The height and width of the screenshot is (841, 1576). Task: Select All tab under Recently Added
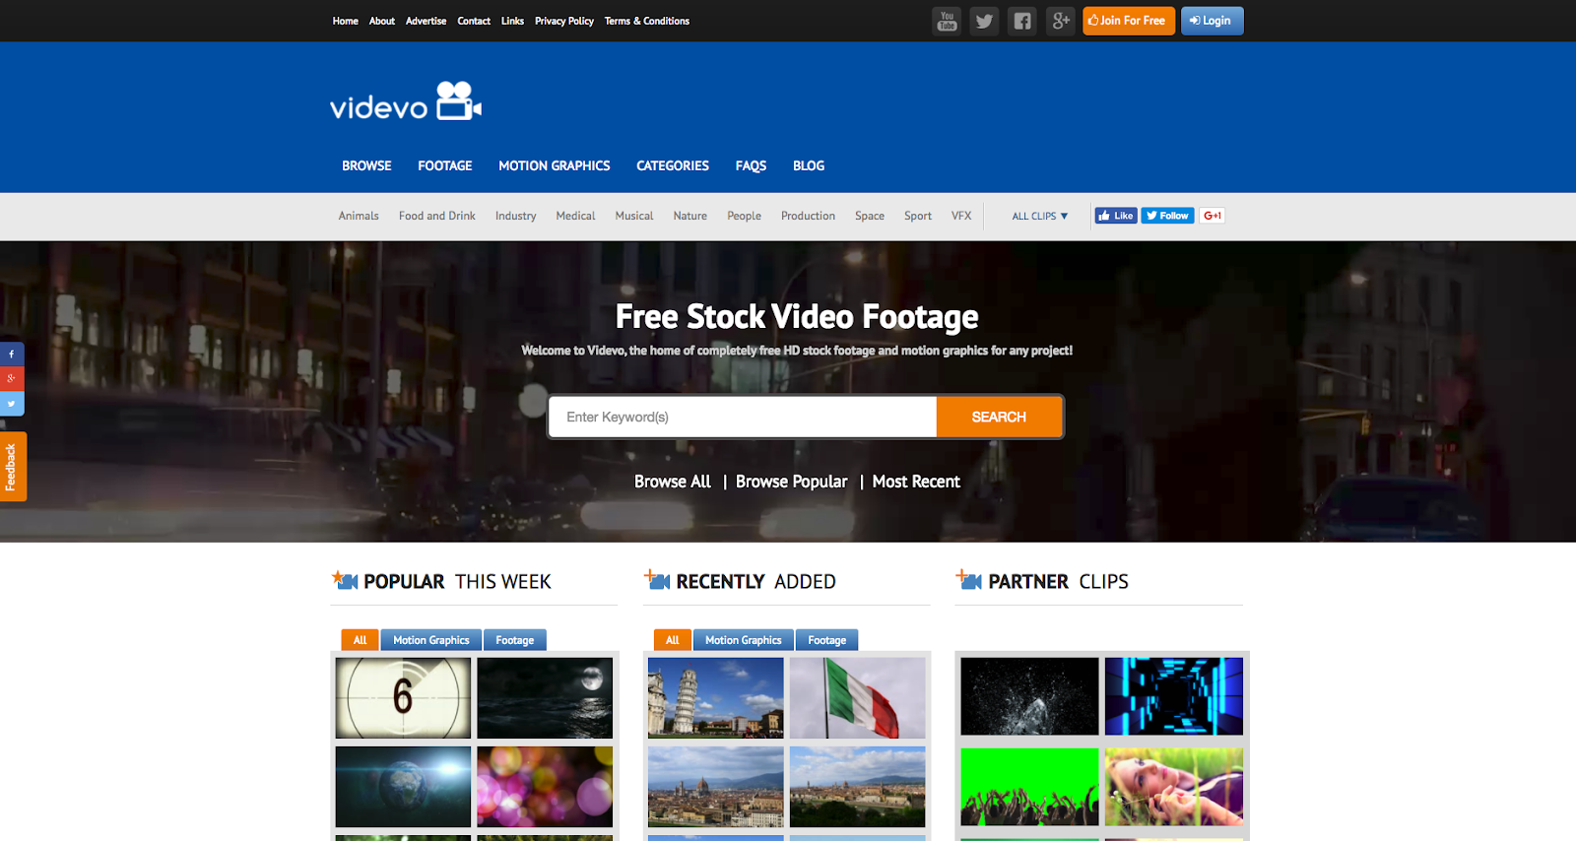tap(672, 640)
